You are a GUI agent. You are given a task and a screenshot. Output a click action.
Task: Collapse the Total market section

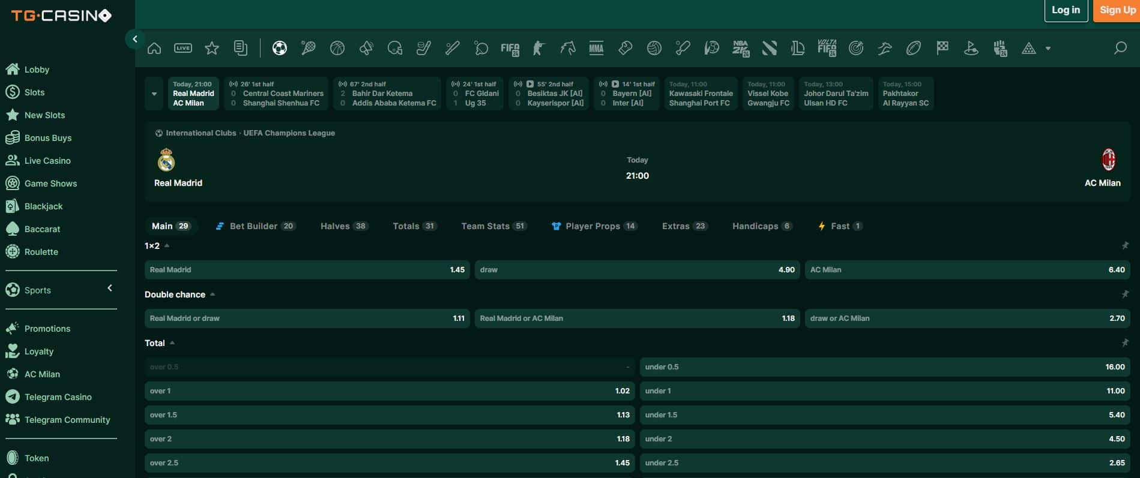point(172,343)
